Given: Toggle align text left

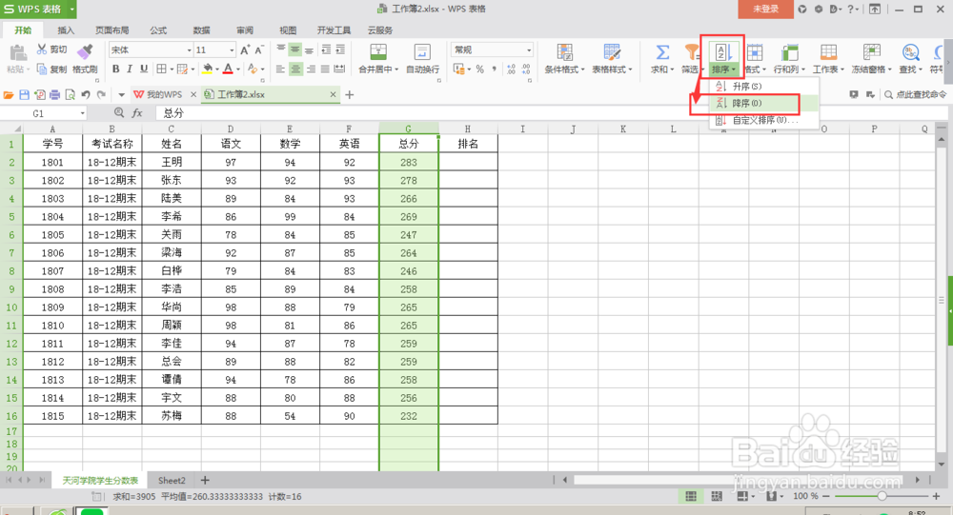Looking at the screenshot, I should click(280, 69).
